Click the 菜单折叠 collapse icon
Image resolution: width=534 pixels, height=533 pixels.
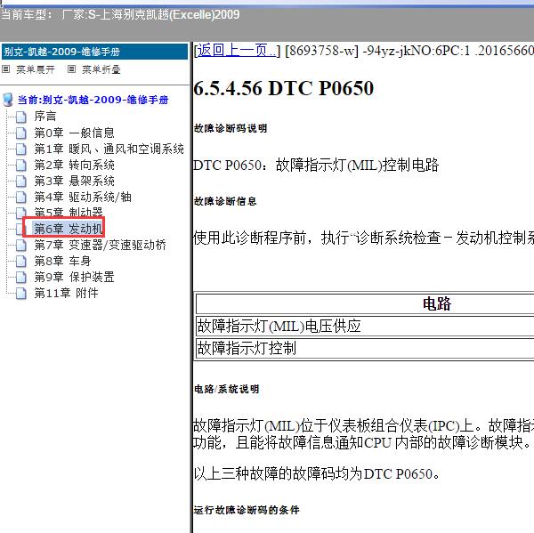(71, 69)
